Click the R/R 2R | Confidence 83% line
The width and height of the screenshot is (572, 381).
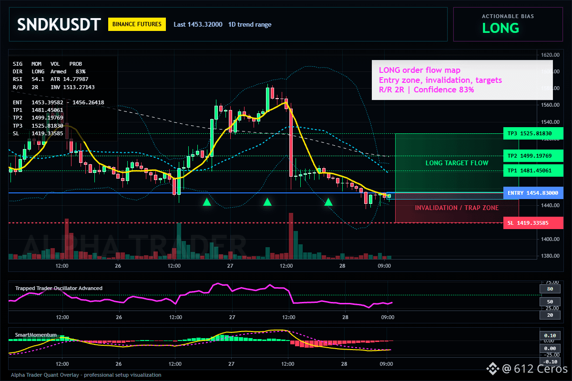click(426, 90)
